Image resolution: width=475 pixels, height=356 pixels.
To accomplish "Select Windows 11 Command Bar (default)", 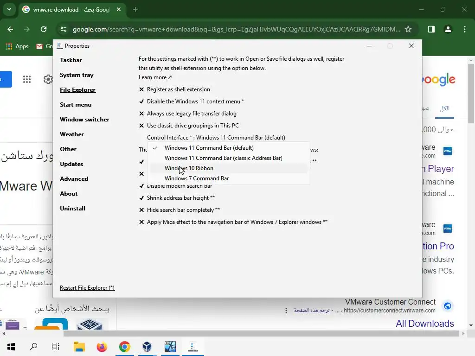I will click(x=229, y=148).
